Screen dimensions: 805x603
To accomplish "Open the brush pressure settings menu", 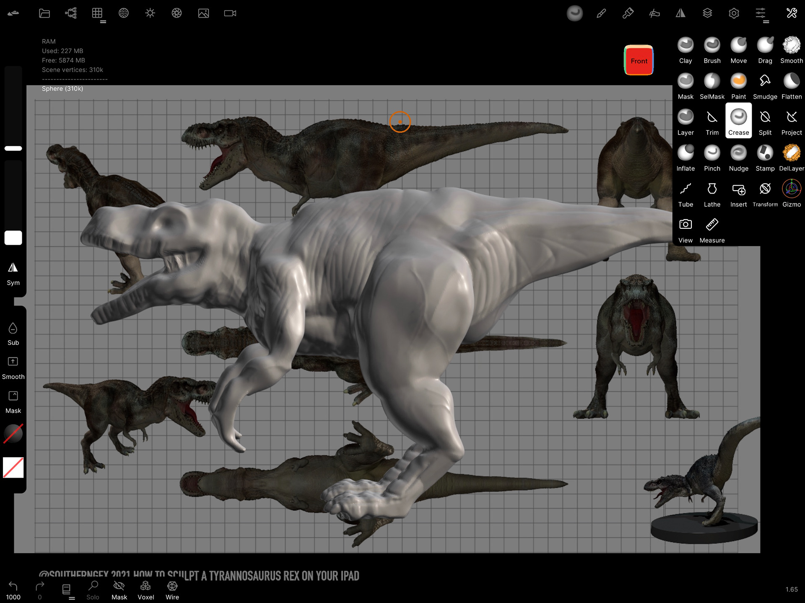I will [x=654, y=13].
